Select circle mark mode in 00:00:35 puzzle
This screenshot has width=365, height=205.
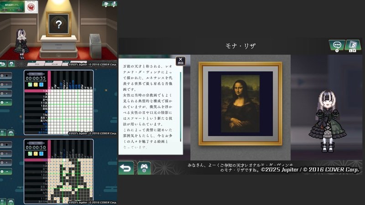tap(5, 84)
